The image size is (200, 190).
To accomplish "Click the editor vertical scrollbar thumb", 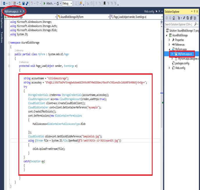I will tap(162, 84).
